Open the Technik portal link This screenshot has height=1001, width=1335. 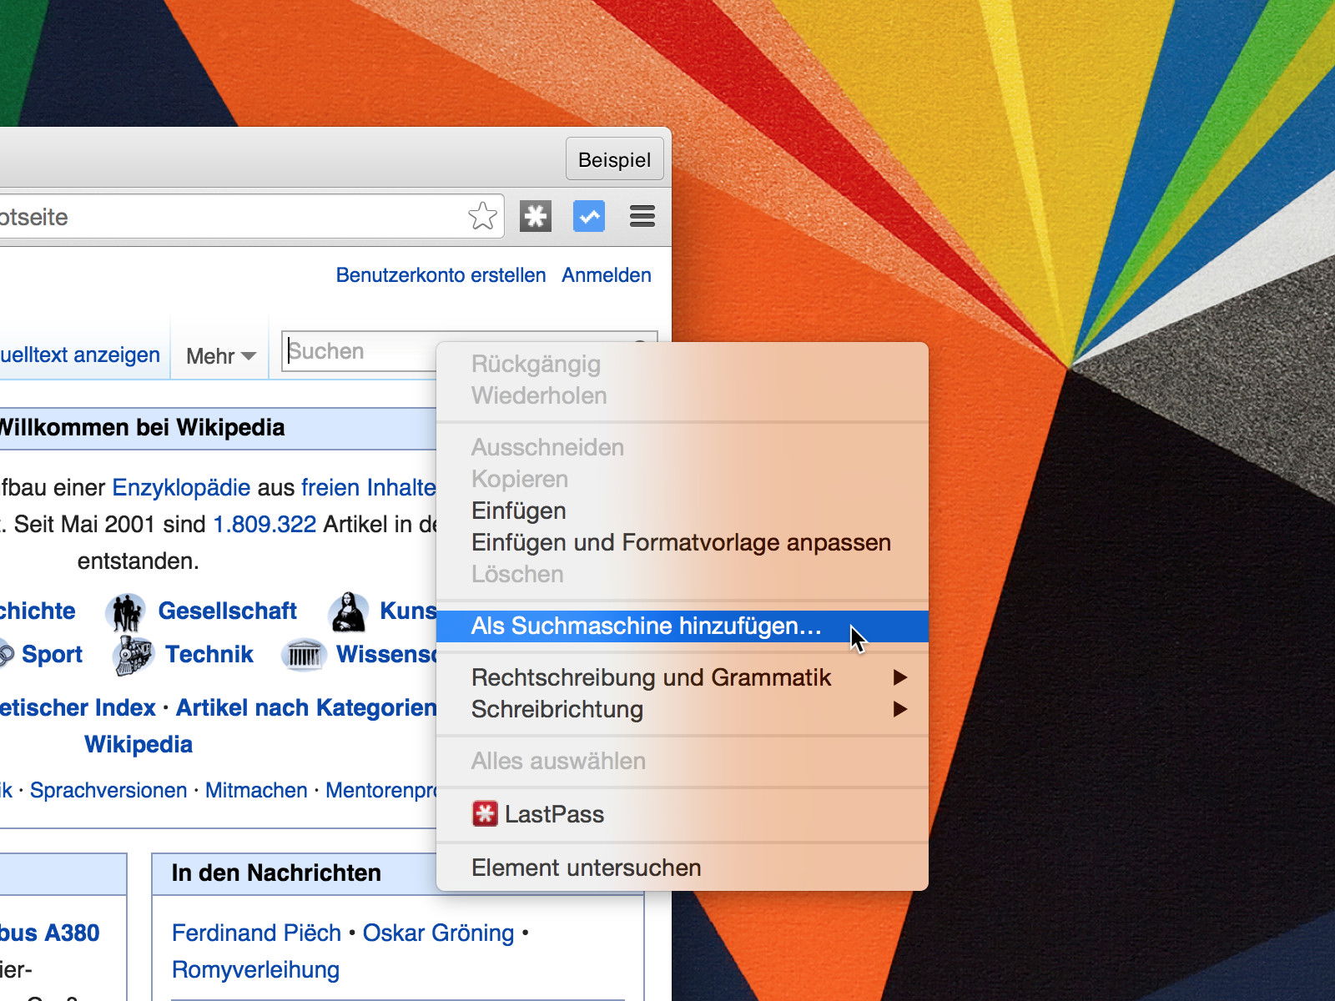(x=209, y=654)
